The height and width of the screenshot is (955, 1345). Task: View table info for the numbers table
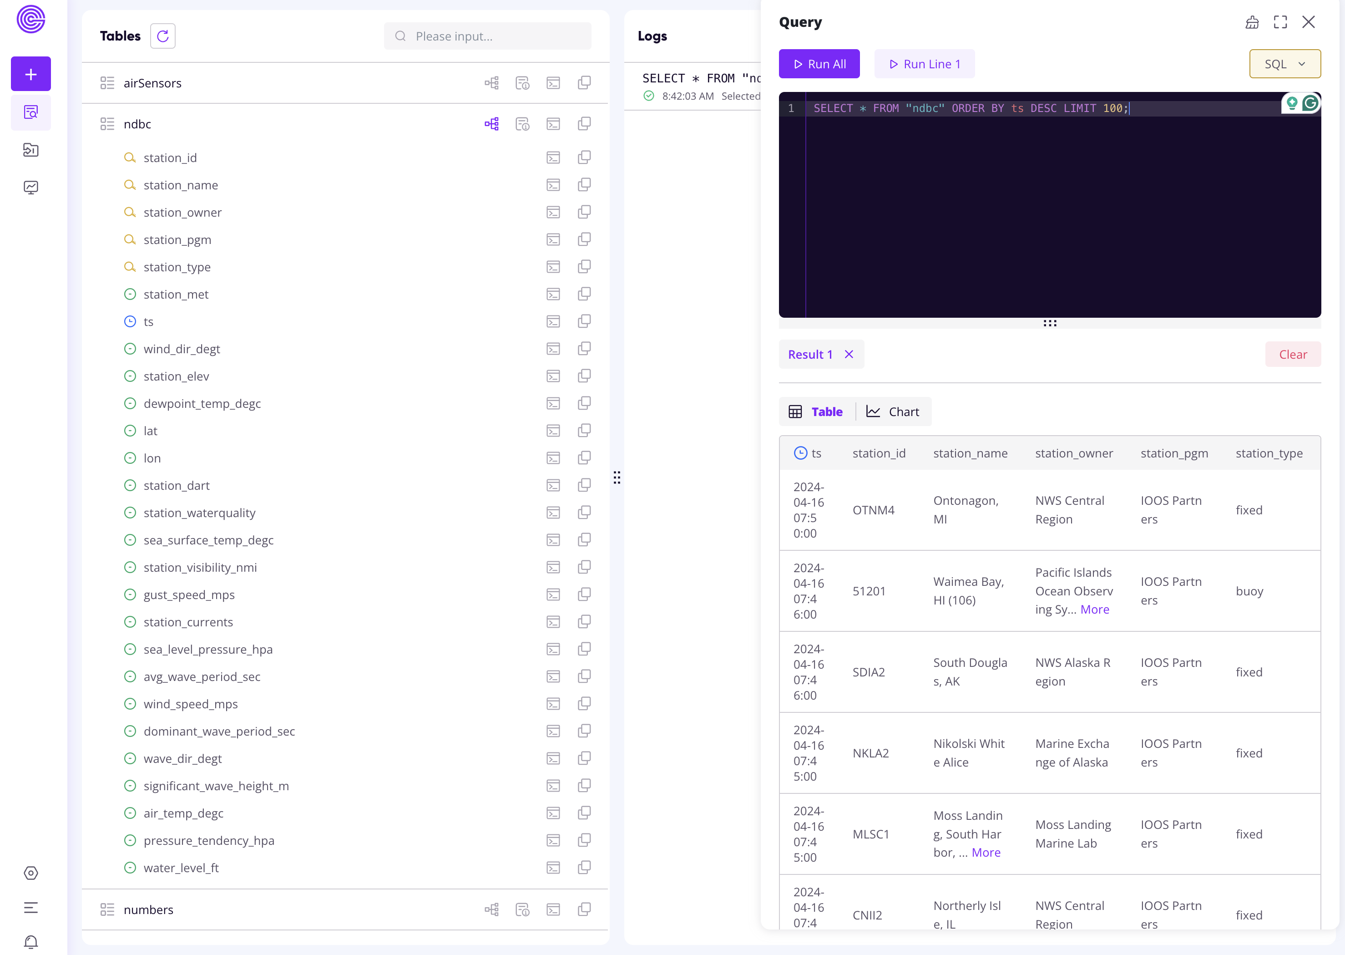(x=523, y=909)
